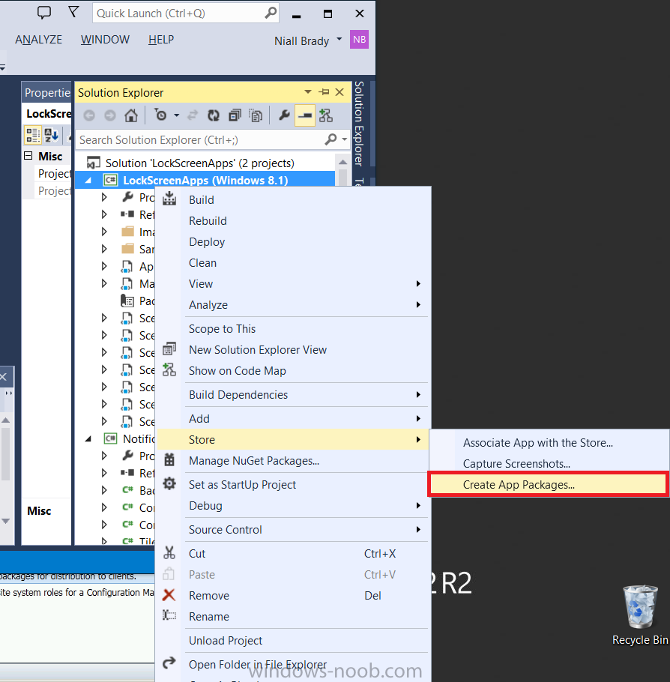This screenshot has width=670, height=682.
Task: Open the Build Dependencies submenu
Action: click(x=293, y=394)
